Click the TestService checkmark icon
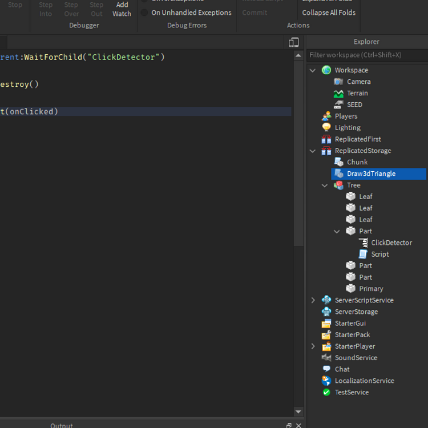Image resolution: width=428 pixels, height=428 pixels. click(x=326, y=392)
